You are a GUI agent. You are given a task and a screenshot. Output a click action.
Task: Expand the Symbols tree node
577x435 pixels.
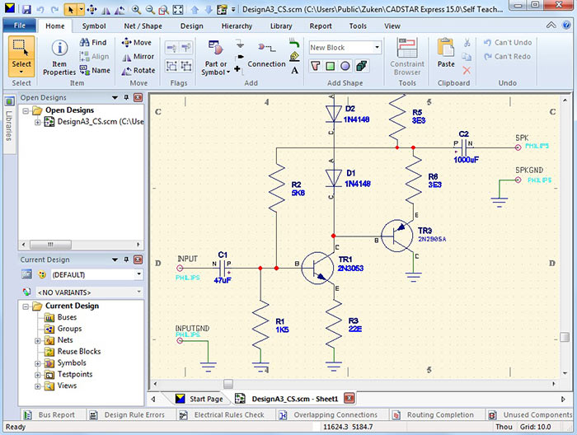[38, 363]
